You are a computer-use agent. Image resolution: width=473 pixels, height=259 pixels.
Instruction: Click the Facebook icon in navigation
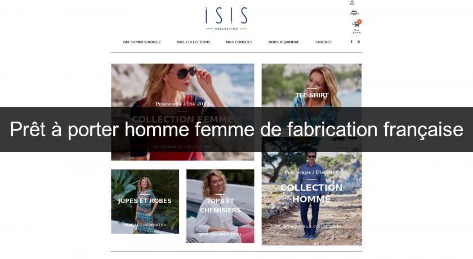pos(351,42)
